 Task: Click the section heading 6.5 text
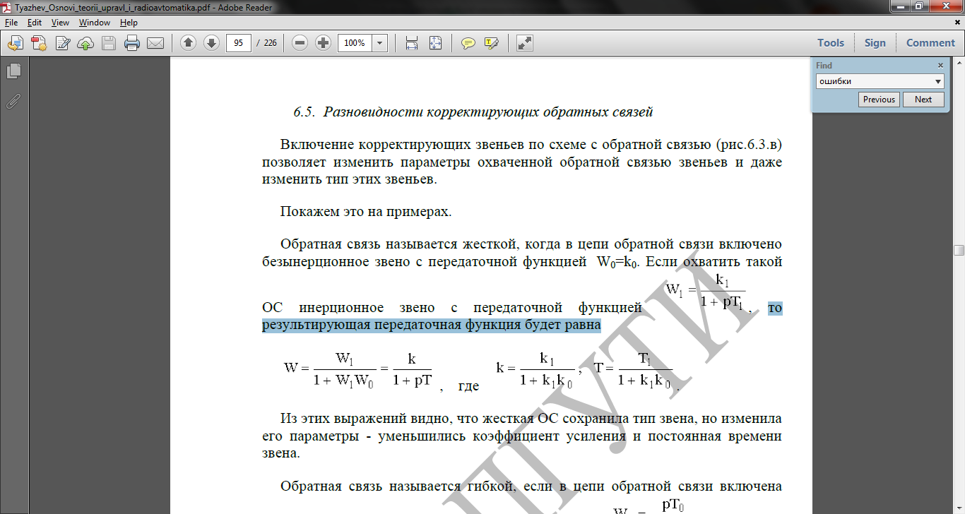473,112
